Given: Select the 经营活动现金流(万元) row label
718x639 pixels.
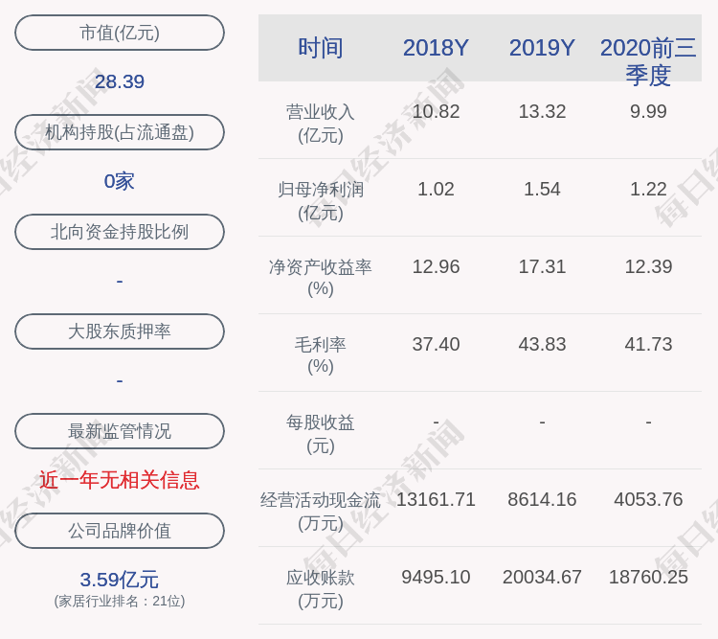Looking at the screenshot, I should [x=321, y=512].
